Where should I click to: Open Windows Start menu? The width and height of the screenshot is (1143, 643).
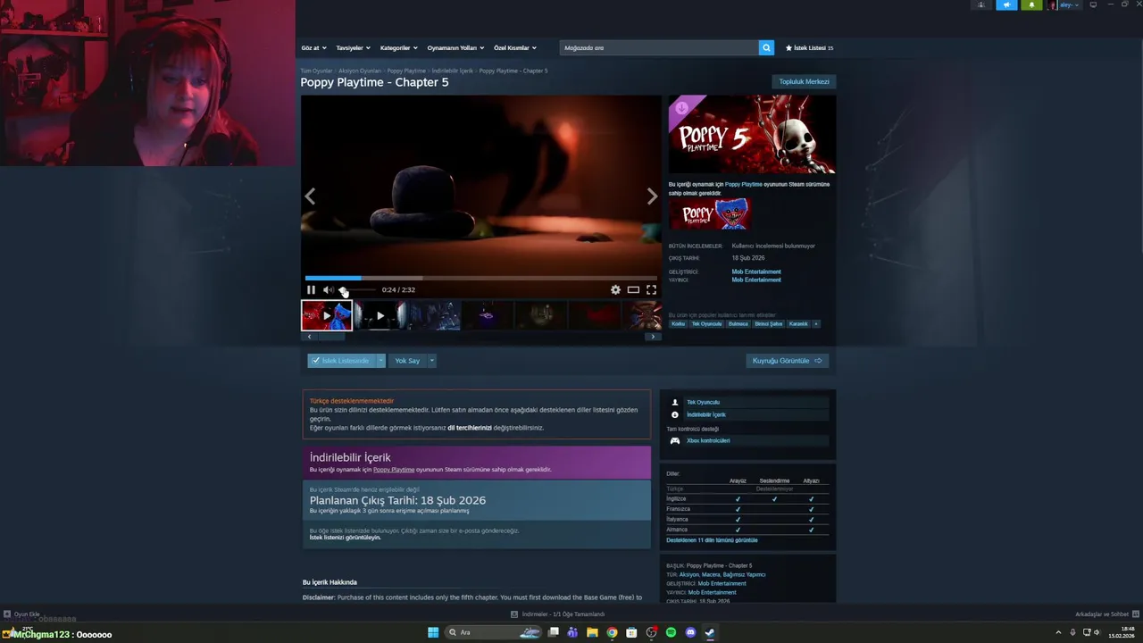pyautogui.click(x=433, y=632)
